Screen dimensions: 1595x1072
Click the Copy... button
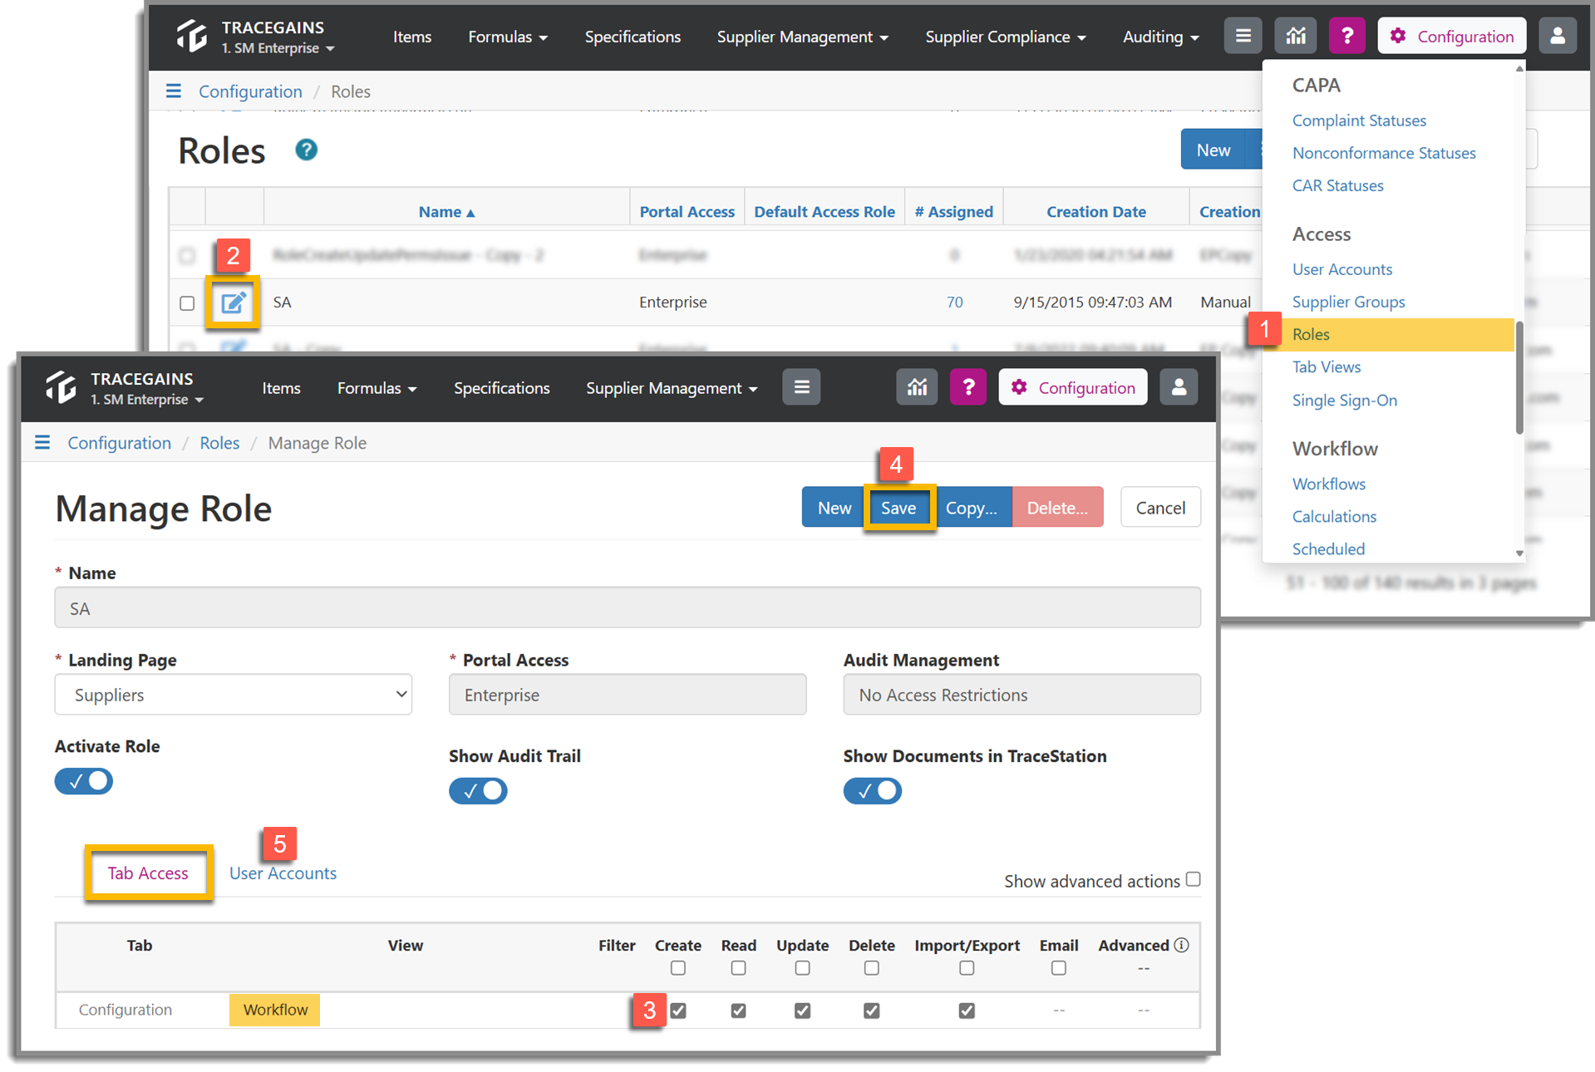click(x=972, y=508)
